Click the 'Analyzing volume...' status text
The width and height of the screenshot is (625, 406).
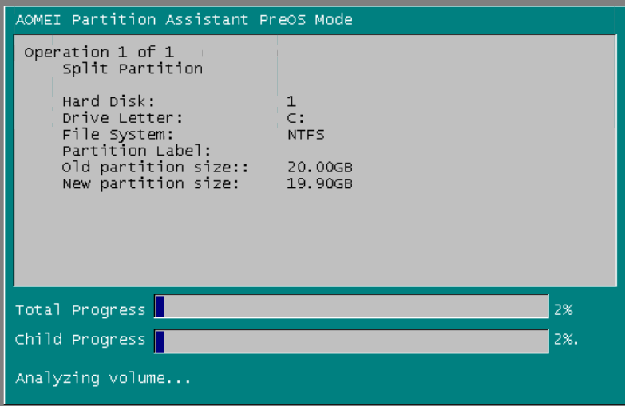pyautogui.click(x=103, y=378)
